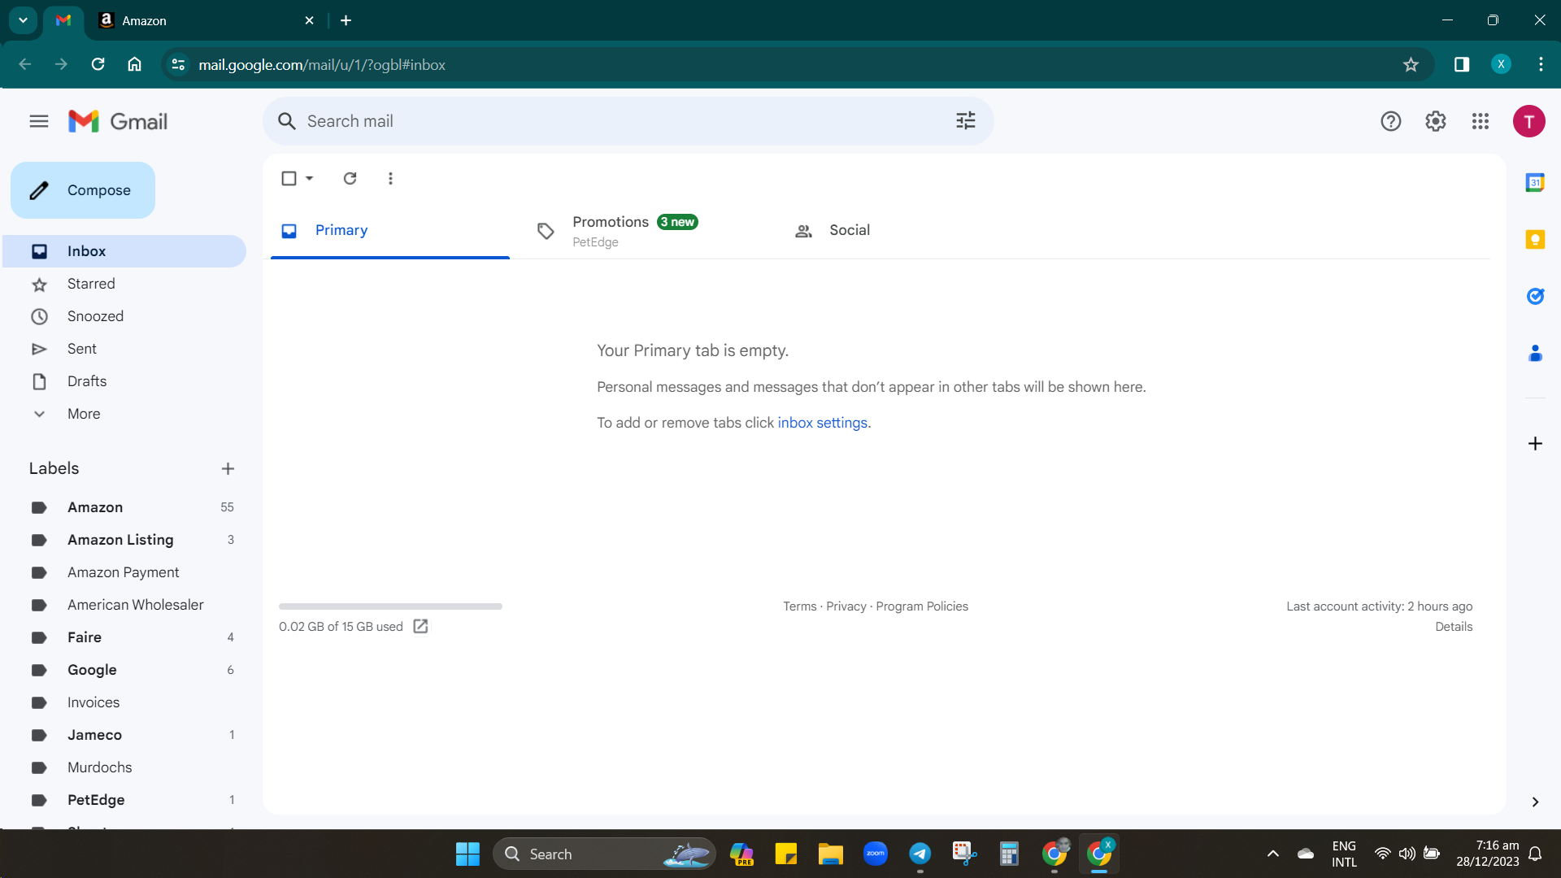Tick the select all messages checkbox

tap(289, 178)
